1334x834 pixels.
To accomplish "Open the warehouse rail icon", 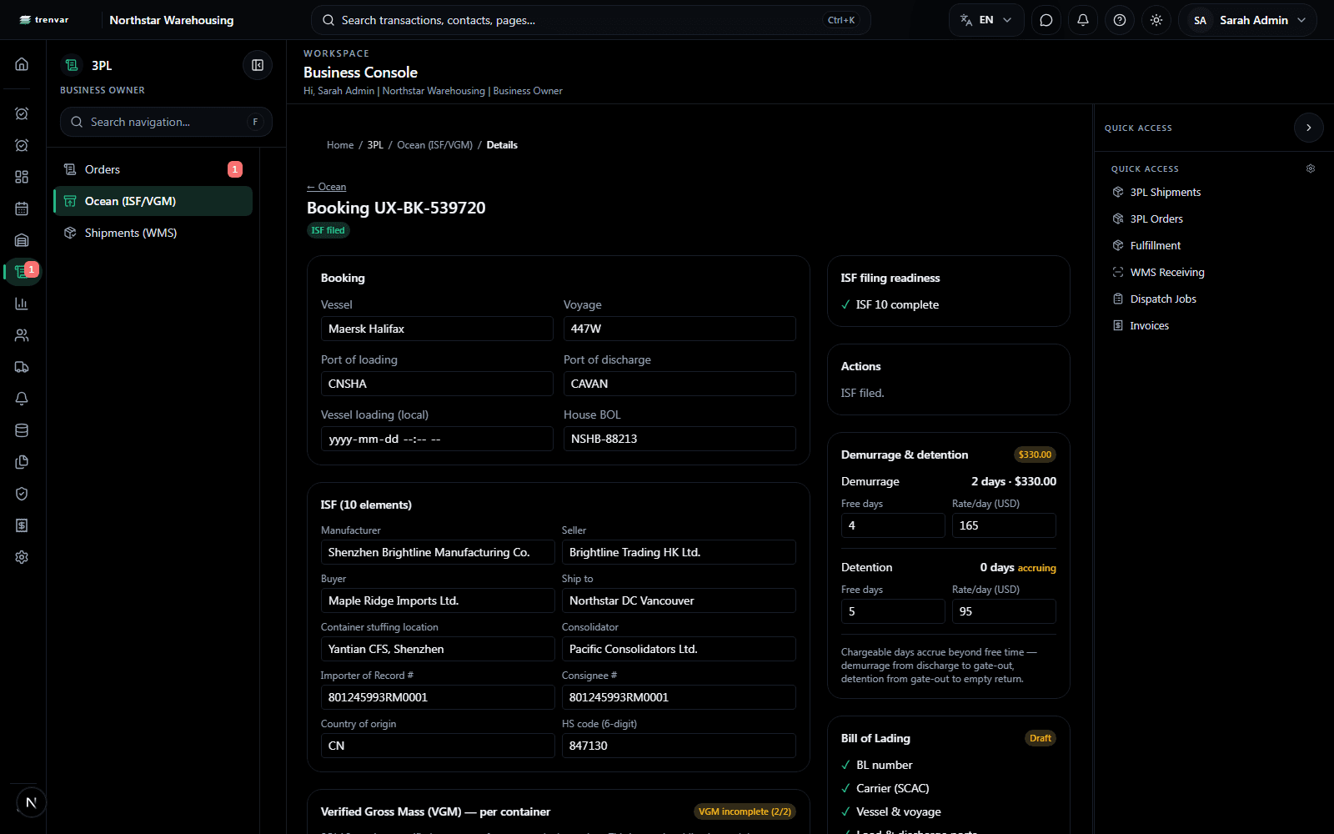I will point(22,240).
